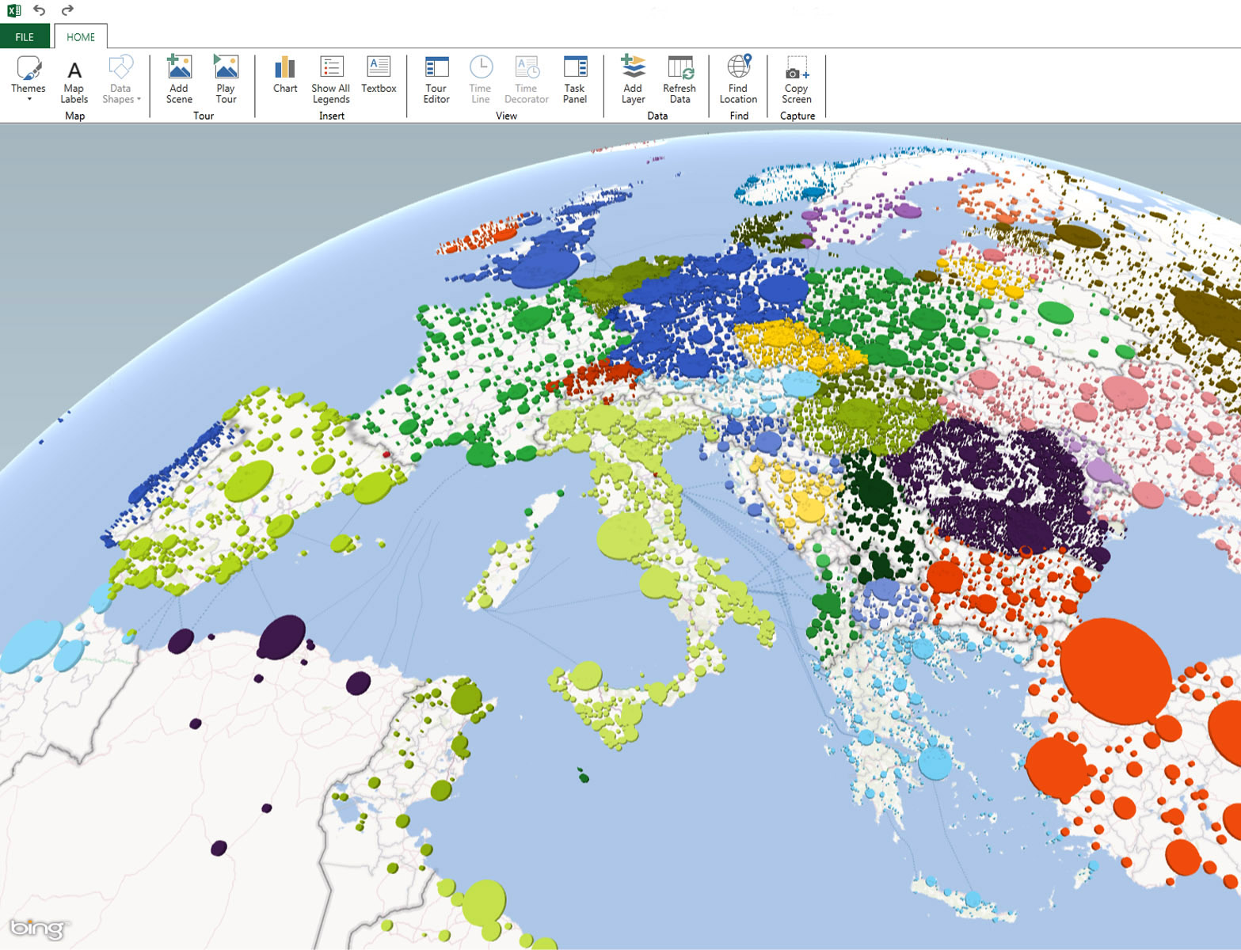The image size is (1241, 950).
Task: Toggle the Task Panel
Action: click(574, 79)
